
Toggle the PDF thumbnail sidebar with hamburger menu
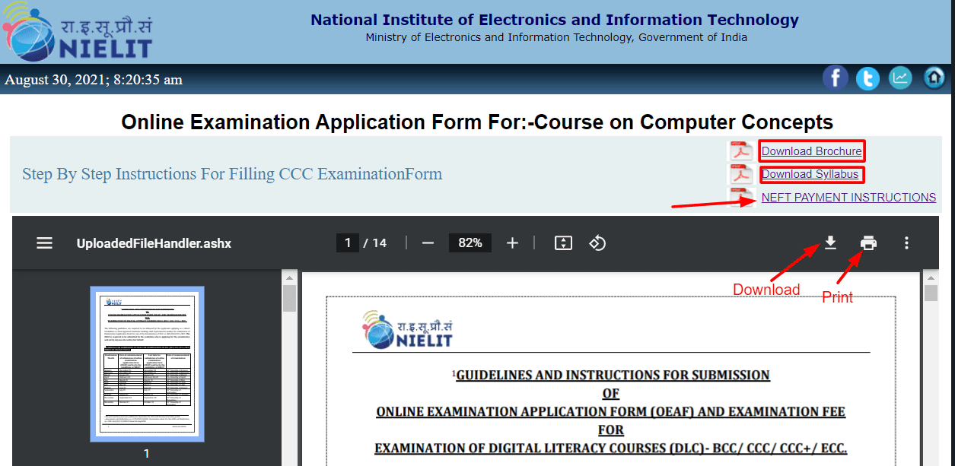tap(44, 243)
